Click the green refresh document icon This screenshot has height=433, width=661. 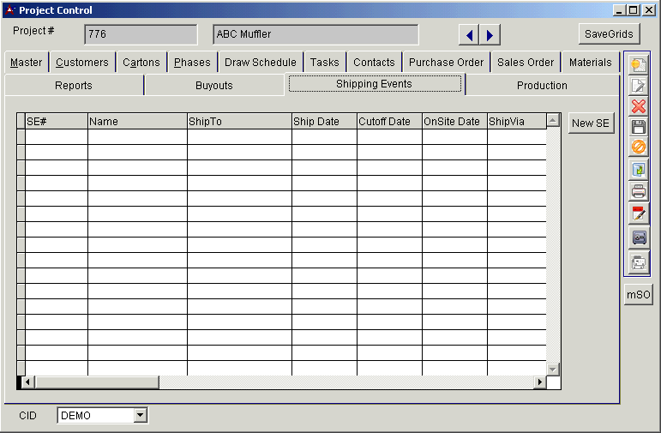click(638, 170)
